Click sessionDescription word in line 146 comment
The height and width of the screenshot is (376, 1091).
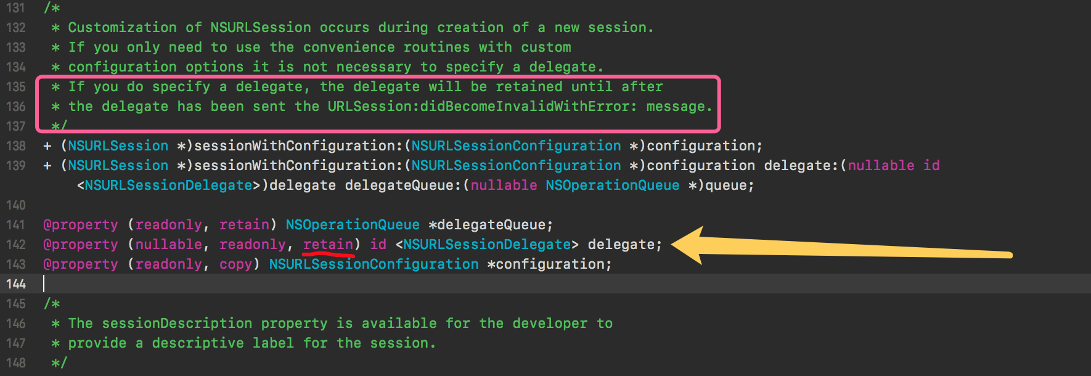177,324
